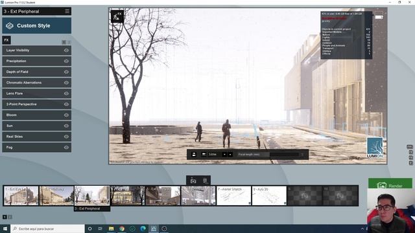This screenshot has width=415, height=233.
Task: Open Task View on taskbar
Action: tap(101, 228)
